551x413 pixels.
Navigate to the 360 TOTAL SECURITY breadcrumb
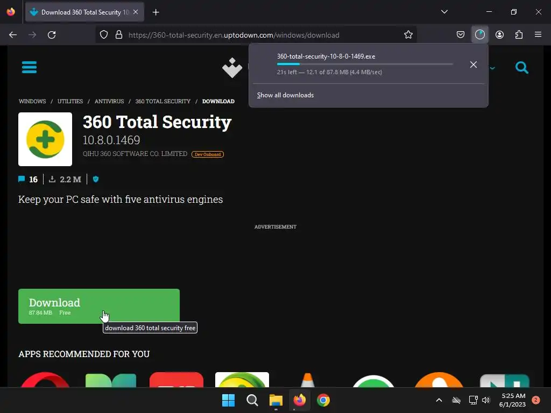(x=163, y=101)
